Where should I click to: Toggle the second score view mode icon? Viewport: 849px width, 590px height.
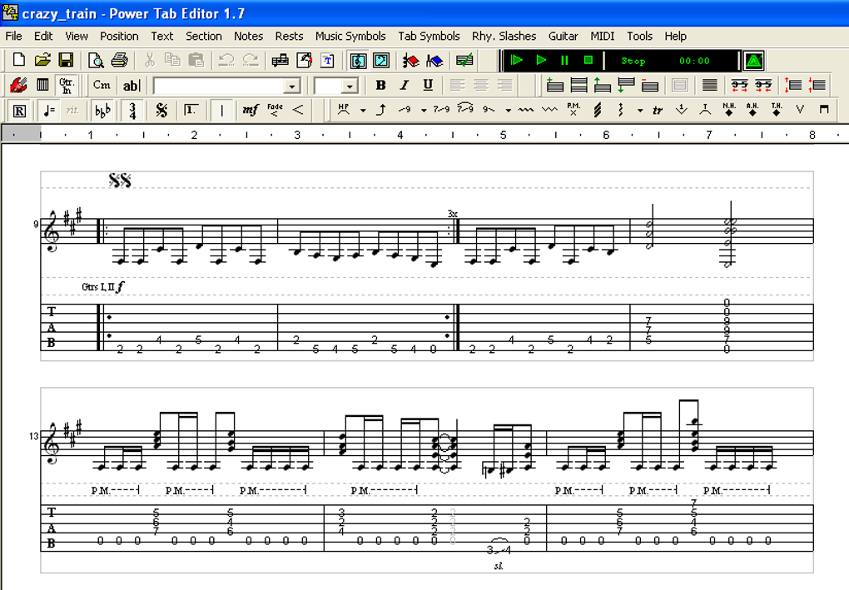(381, 60)
